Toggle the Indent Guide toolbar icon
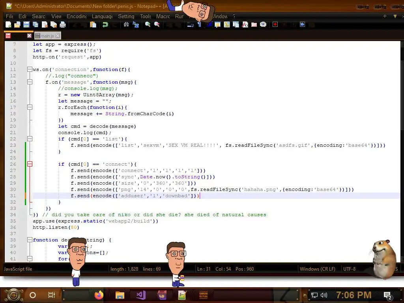 point(209,24)
